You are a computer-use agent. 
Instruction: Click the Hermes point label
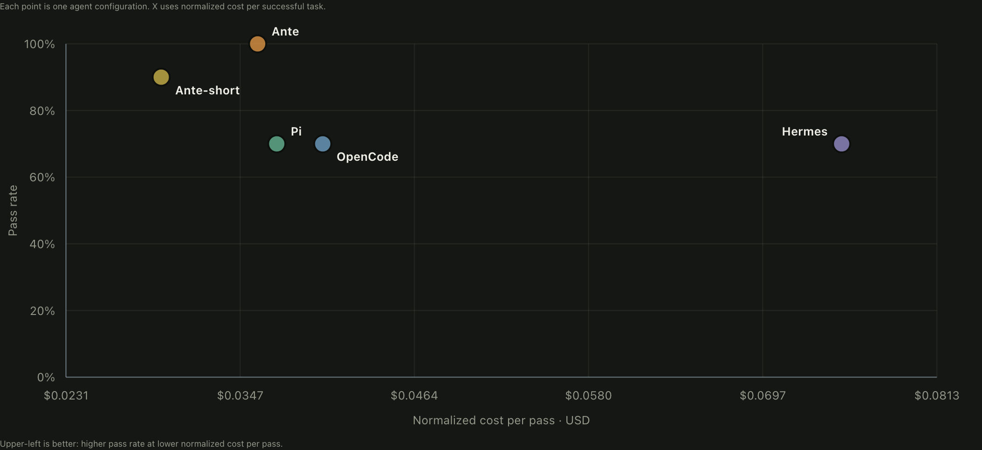click(x=805, y=131)
